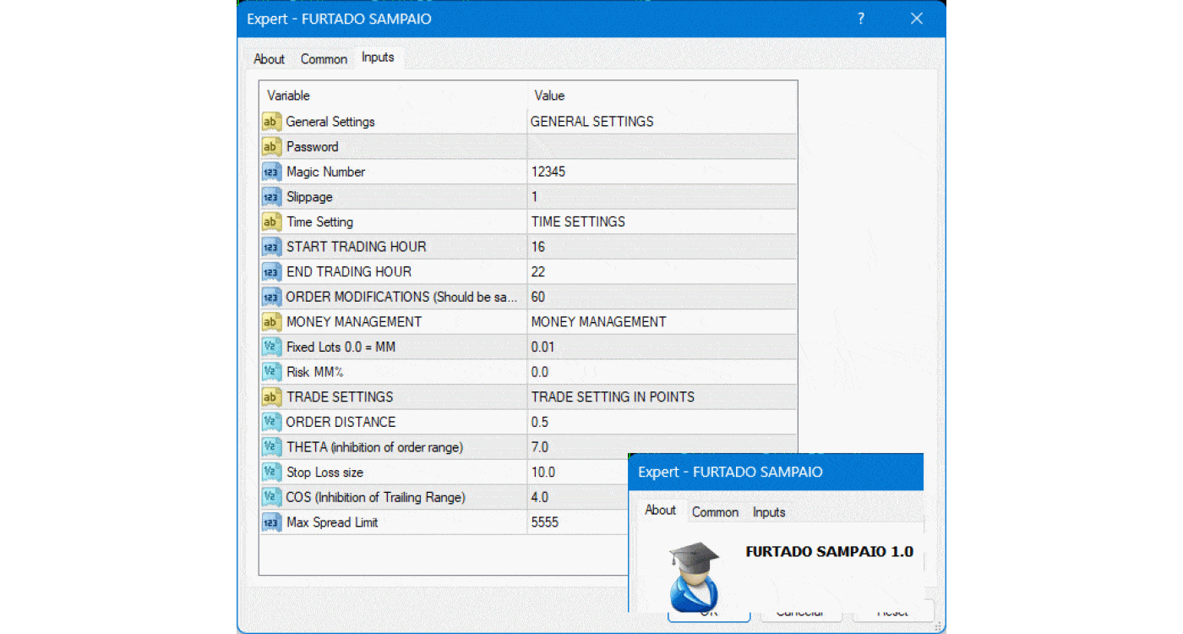This screenshot has width=1183, height=634.
Task: Click the integer icon beside Slippage
Action: (x=270, y=197)
